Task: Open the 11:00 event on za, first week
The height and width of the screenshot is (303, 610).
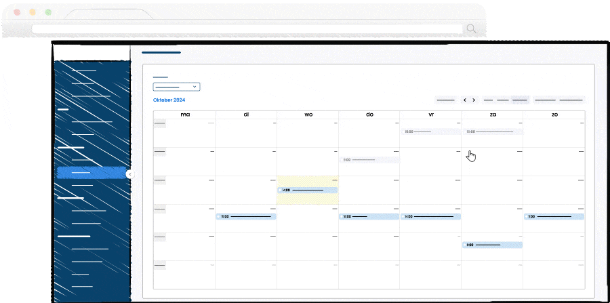Action: 493,132
